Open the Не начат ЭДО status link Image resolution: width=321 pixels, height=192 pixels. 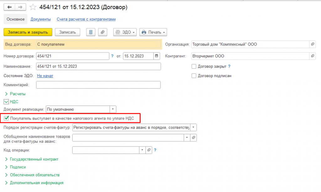coord(45,76)
